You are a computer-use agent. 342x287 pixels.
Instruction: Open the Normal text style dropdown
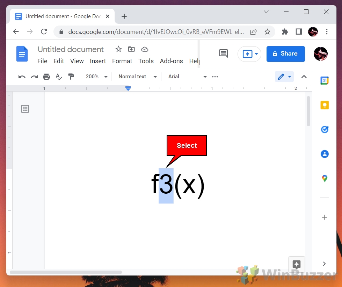(138, 77)
